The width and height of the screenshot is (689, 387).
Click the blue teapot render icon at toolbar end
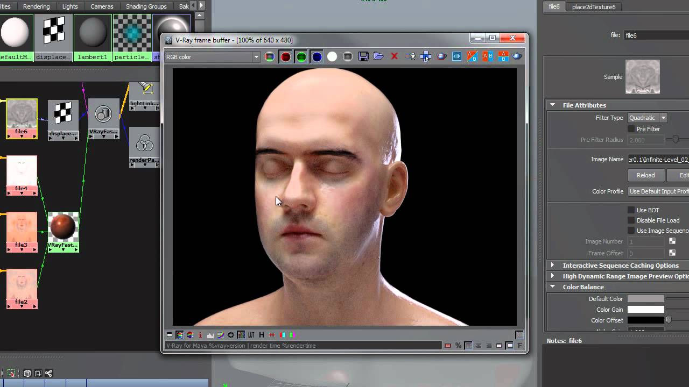point(517,56)
